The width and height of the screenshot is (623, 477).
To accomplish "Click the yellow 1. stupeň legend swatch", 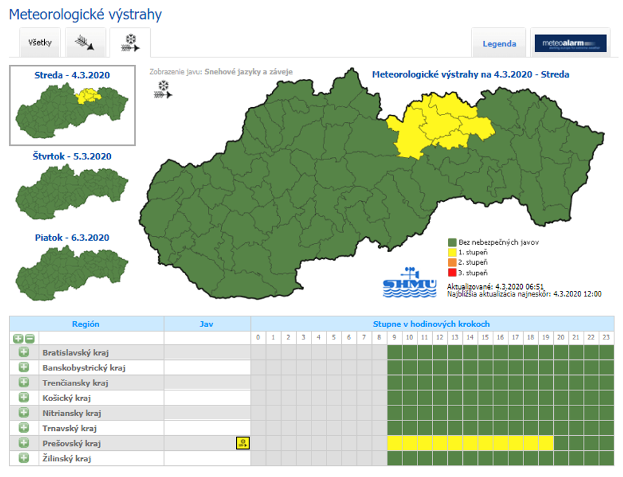I will 453,252.
